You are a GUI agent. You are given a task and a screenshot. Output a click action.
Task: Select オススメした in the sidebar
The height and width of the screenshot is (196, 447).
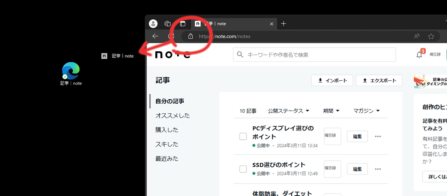pyautogui.click(x=172, y=116)
